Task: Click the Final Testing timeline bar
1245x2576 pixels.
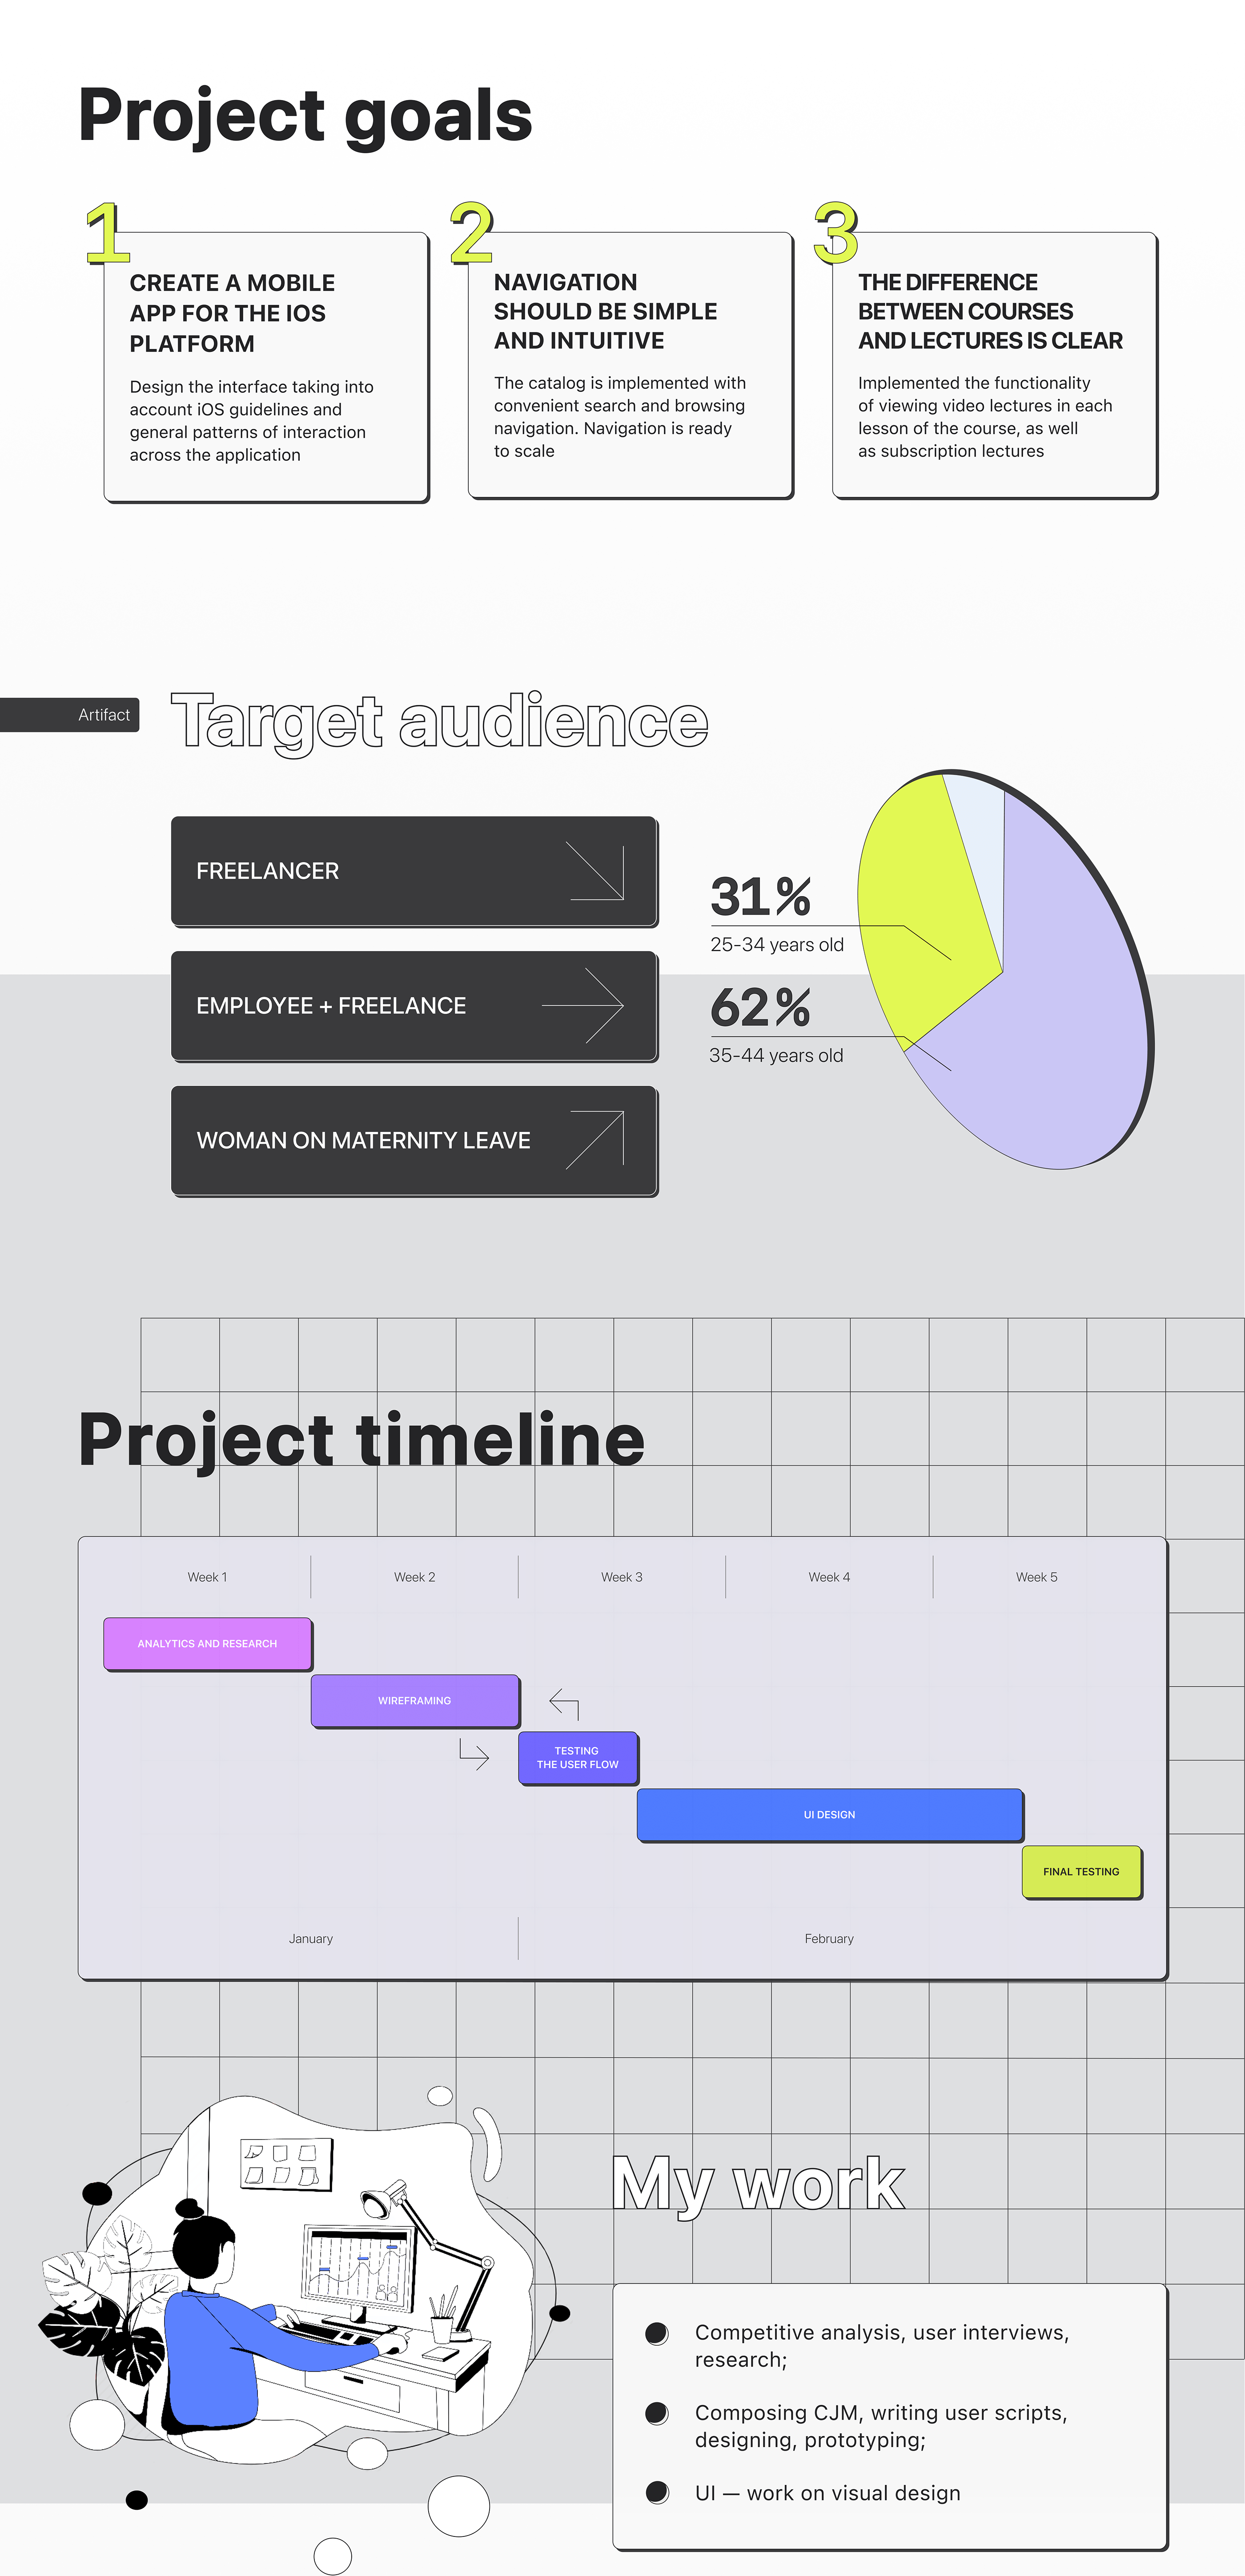Action: [x=1081, y=1871]
